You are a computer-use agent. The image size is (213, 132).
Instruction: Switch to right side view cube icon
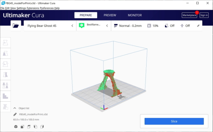click(x=42, y=127)
